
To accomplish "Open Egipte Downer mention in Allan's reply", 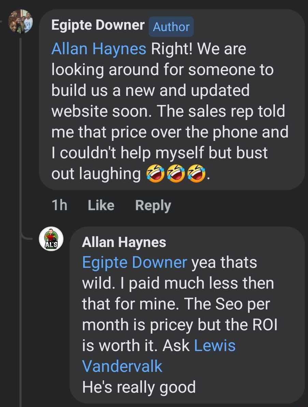I will point(134,263).
